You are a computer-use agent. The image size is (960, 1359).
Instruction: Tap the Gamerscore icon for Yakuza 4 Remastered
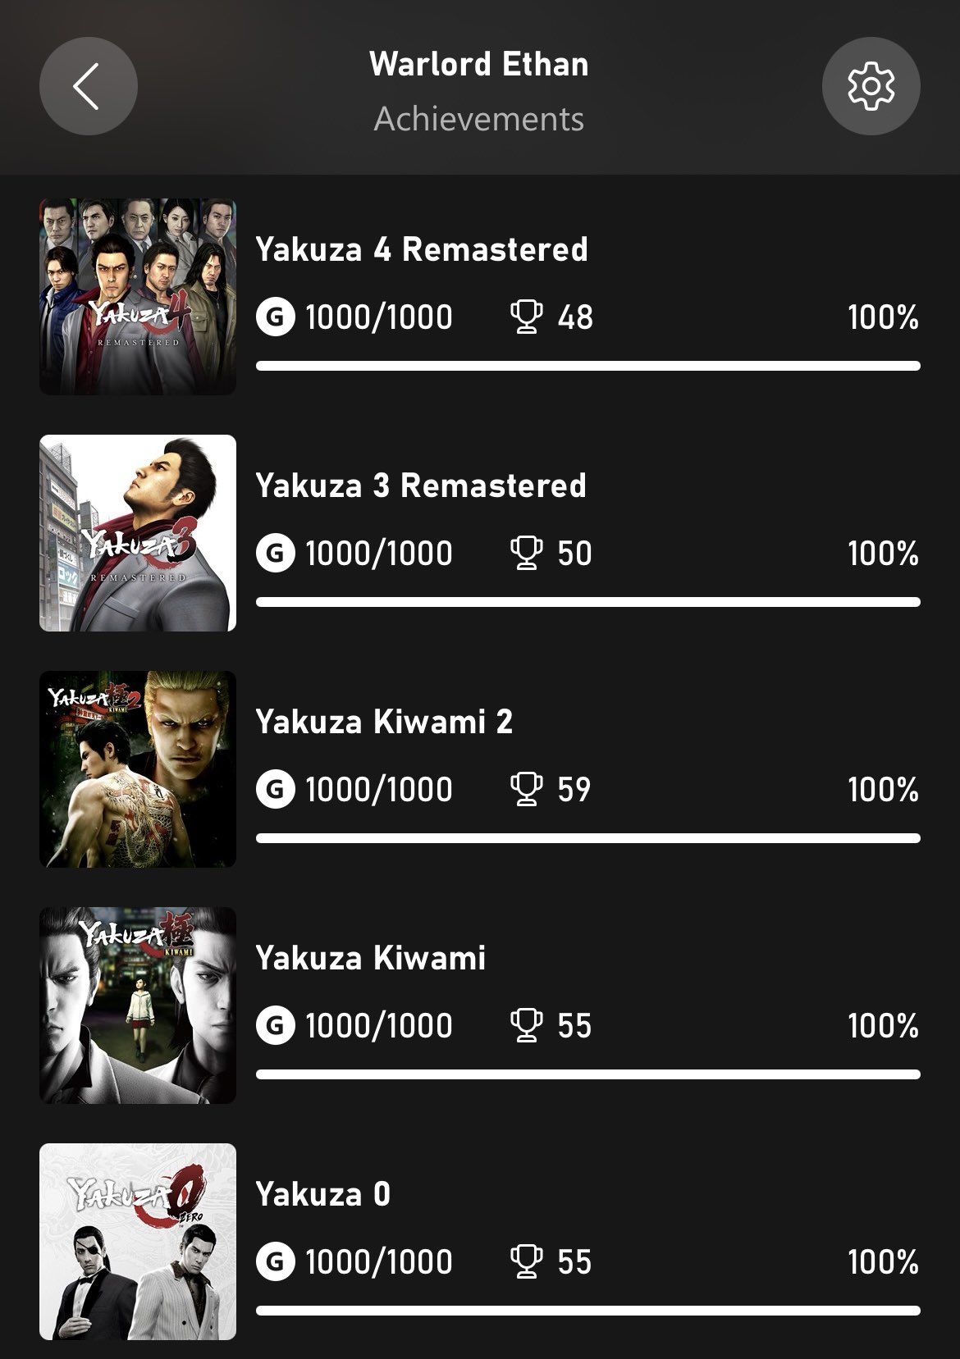point(276,317)
